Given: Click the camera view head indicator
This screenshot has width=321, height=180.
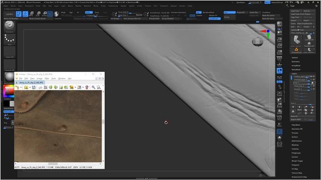Looking at the screenshot, I should click(257, 42).
